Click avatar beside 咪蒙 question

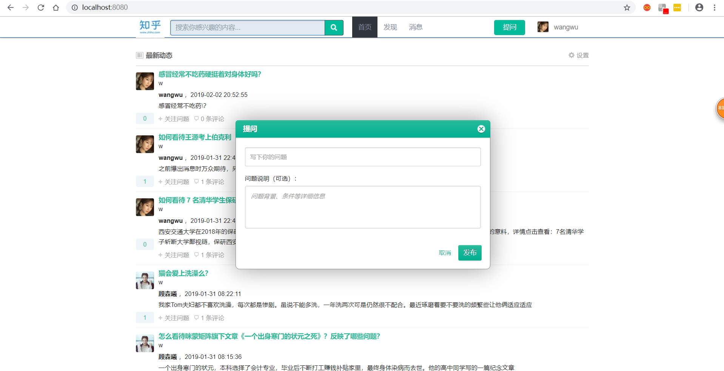[145, 343]
